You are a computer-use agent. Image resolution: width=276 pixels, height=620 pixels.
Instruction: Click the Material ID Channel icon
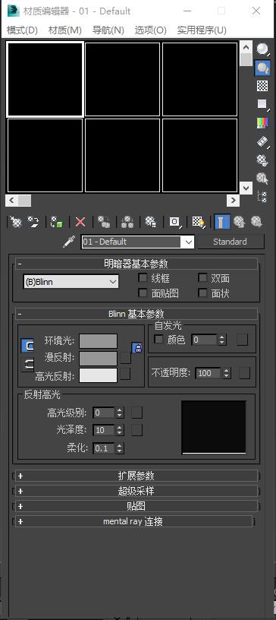click(x=174, y=222)
